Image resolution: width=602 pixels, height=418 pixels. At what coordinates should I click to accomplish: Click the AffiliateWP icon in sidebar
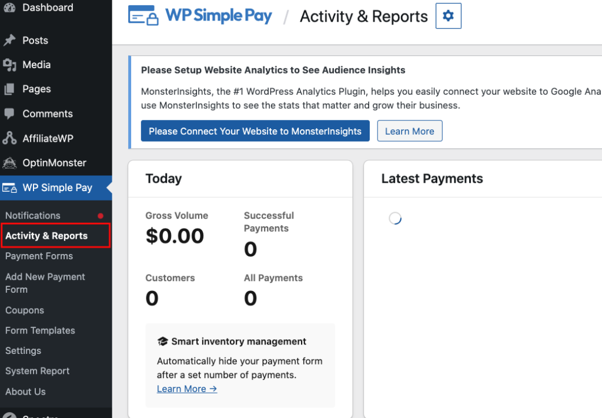(x=9, y=139)
